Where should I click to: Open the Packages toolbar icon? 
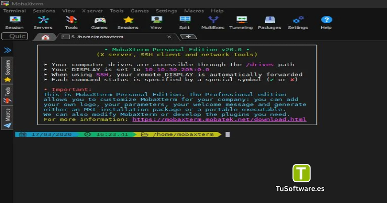pos(269,22)
